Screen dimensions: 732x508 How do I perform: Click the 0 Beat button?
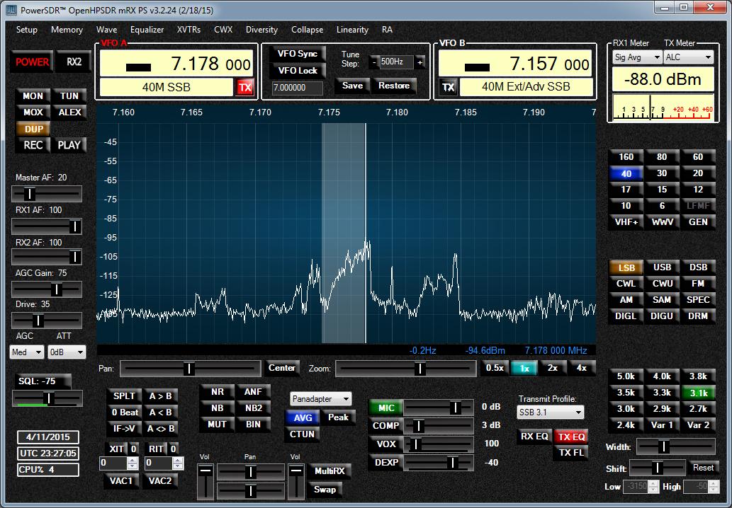(x=125, y=412)
